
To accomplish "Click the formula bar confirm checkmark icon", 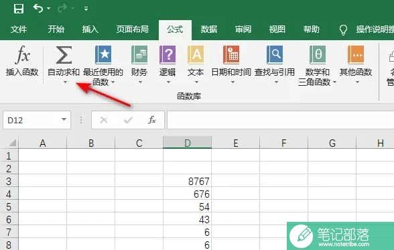I will [x=128, y=120].
